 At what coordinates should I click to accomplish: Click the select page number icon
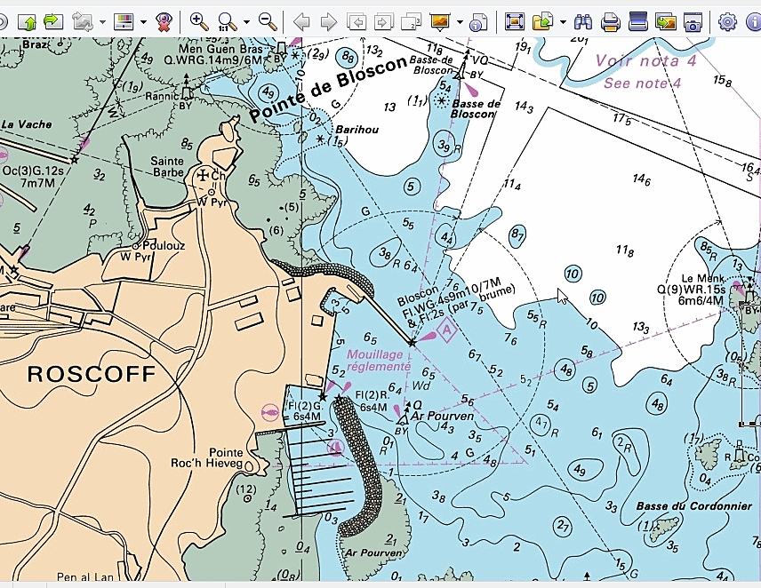[411, 22]
